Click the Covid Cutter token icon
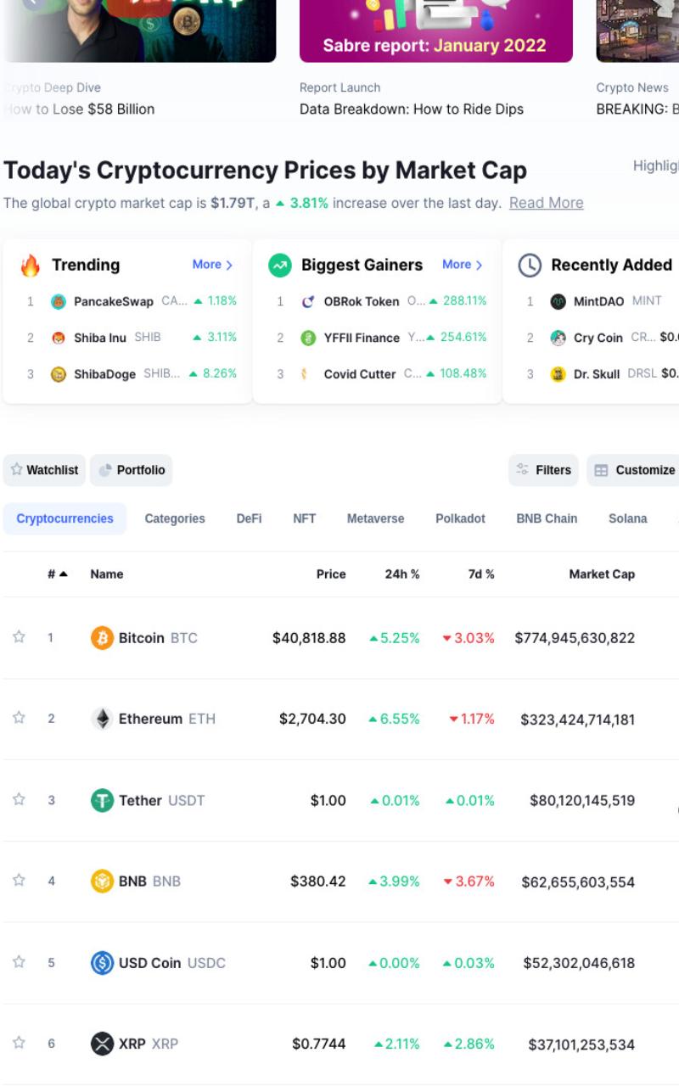 click(x=305, y=374)
